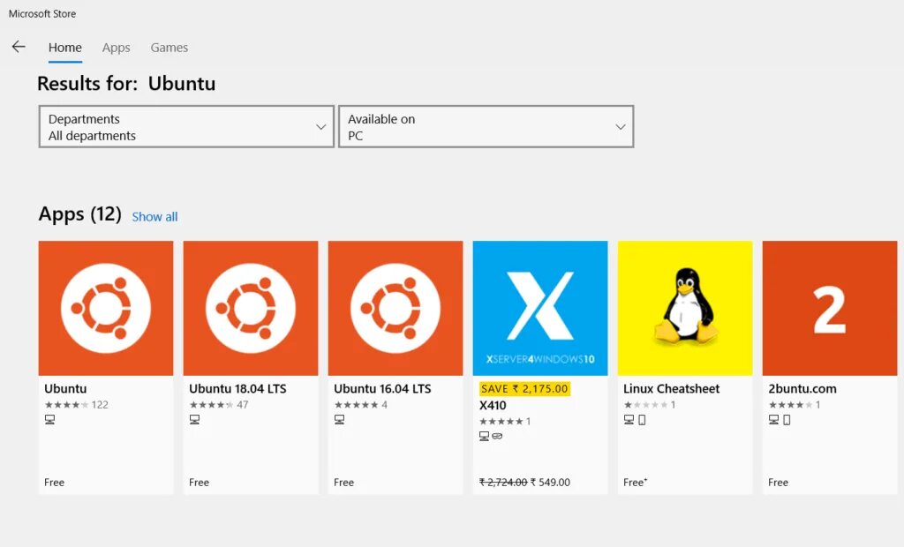Image resolution: width=904 pixels, height=547 pixels.
Task: Click the Linux Cheatsheet title text
Action: pos(671,388)
